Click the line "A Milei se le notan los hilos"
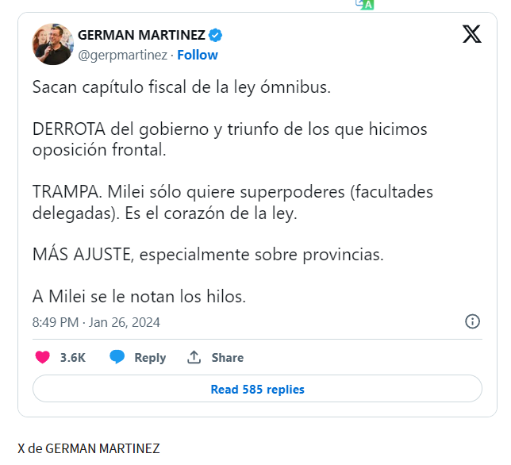The image size is (511, 465). pos(140,297)
